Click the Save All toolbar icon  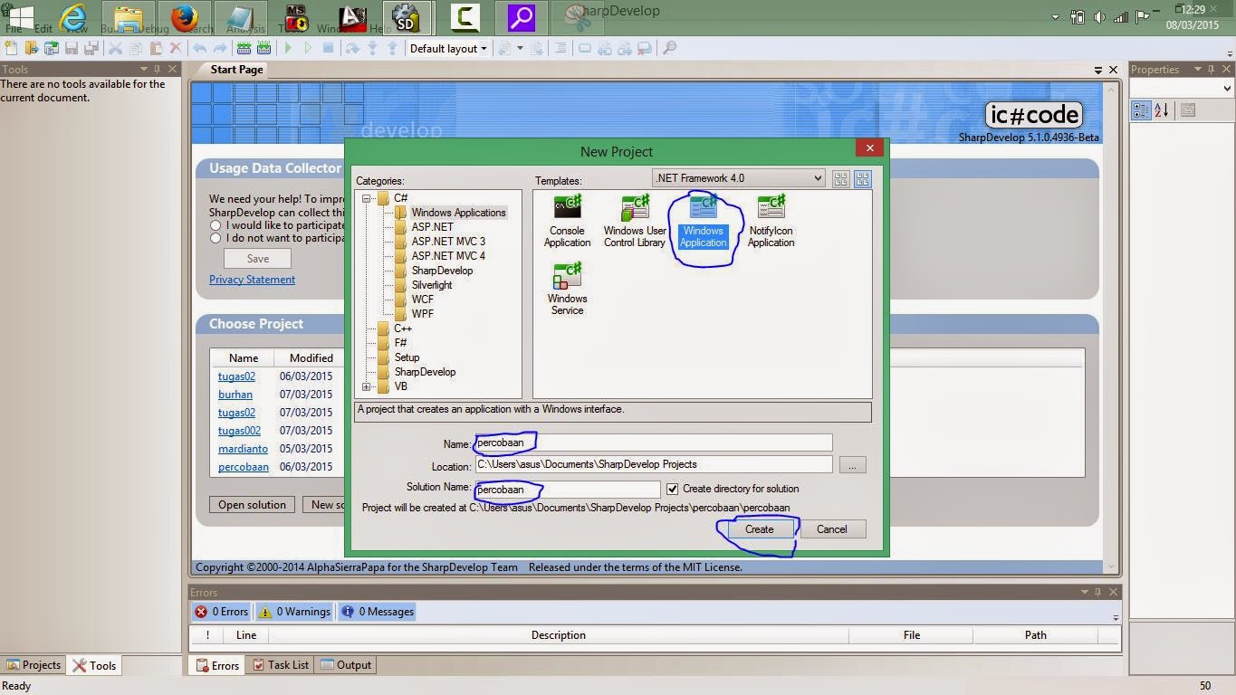91,48
